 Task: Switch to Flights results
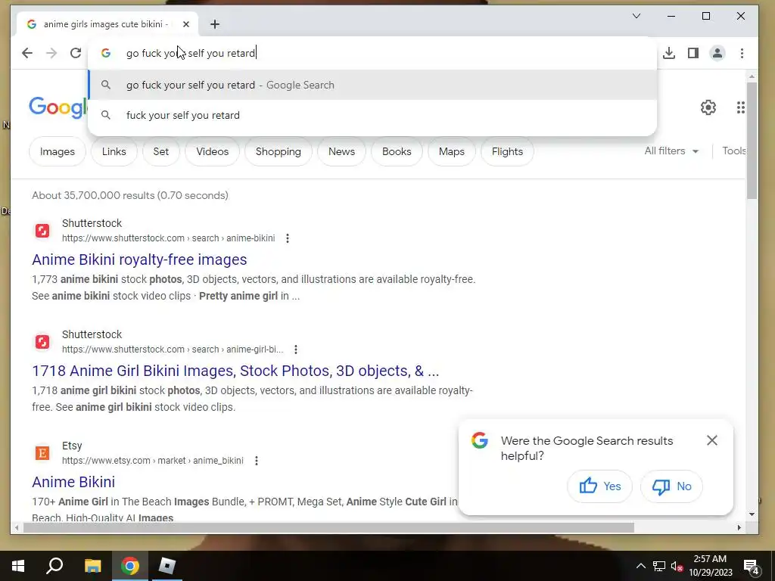[x=507, y=151]
